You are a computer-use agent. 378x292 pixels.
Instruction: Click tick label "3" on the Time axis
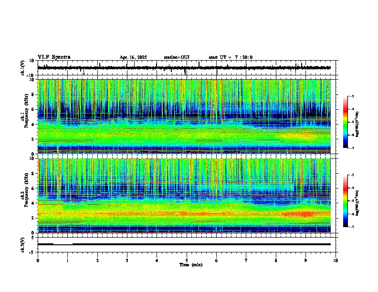click(x=127, y=261)
